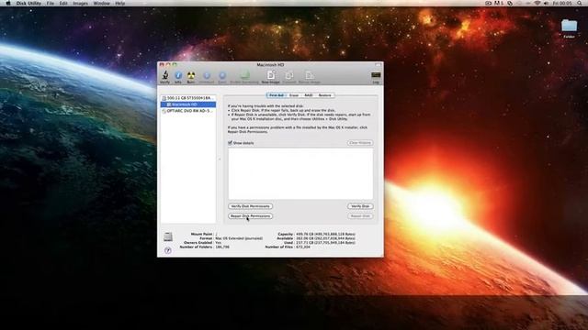Click the toolbar toggle pill in window title bar
Viewport: 588px width, 330px height.
tap(378, 65)
